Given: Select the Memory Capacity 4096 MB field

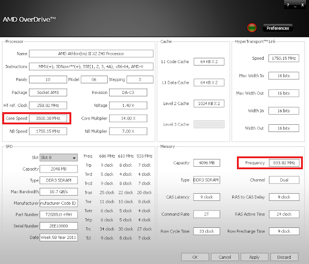Looking at the screenshot, I should click(x=207, y=163).
